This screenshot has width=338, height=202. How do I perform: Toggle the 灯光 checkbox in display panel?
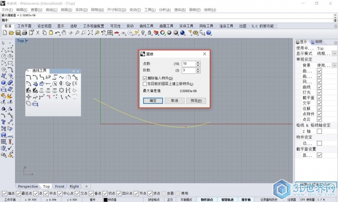(319, 92)
